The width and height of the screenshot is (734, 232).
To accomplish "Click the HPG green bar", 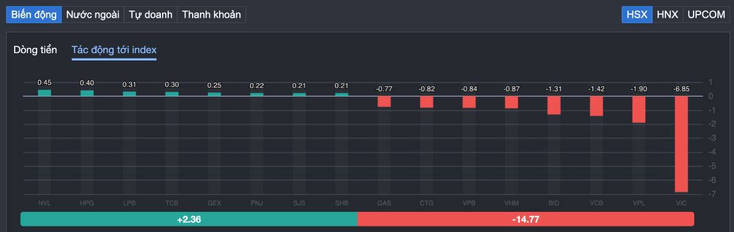I will (87, 93).
